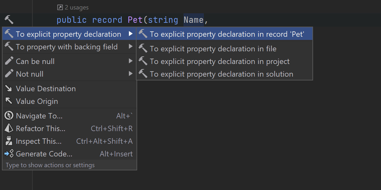Apply explicit property declaration in project
Image resolution: width=381 pixels, height=190 pixels.
point(224,61)
